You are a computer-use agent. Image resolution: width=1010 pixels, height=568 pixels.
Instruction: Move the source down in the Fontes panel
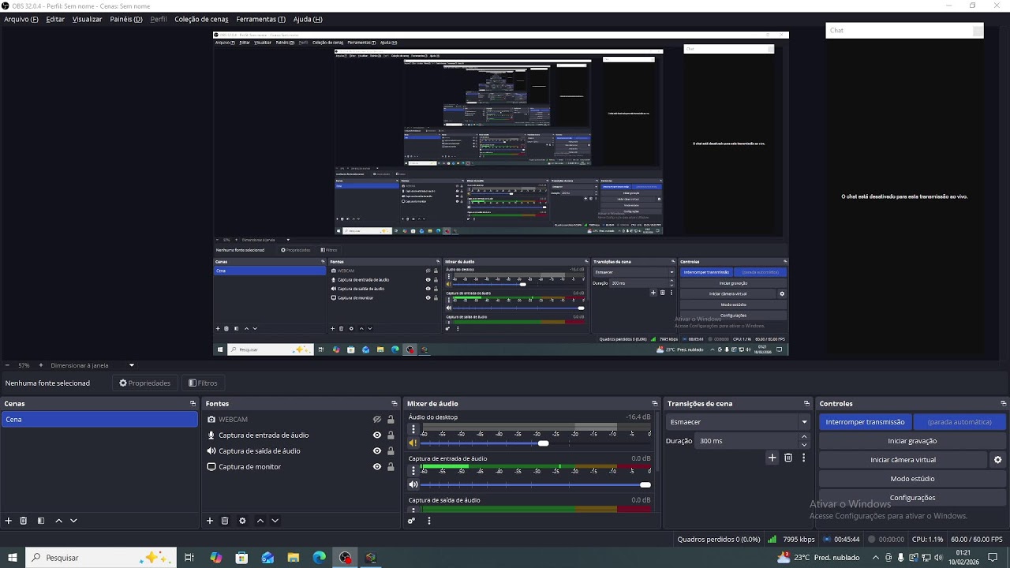[275, 521]
